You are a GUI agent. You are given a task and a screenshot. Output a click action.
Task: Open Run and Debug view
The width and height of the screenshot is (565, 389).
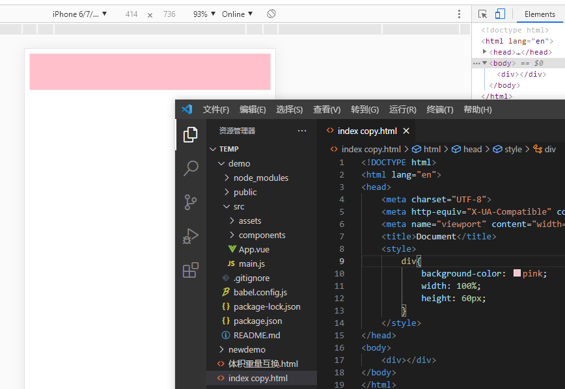(190, 236)
